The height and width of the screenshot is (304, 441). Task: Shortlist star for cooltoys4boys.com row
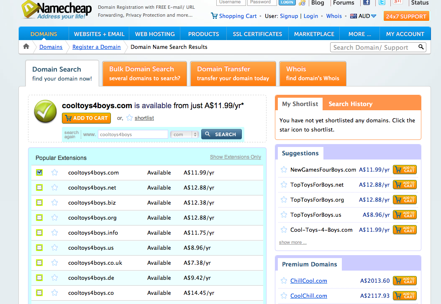click(54, 172)
